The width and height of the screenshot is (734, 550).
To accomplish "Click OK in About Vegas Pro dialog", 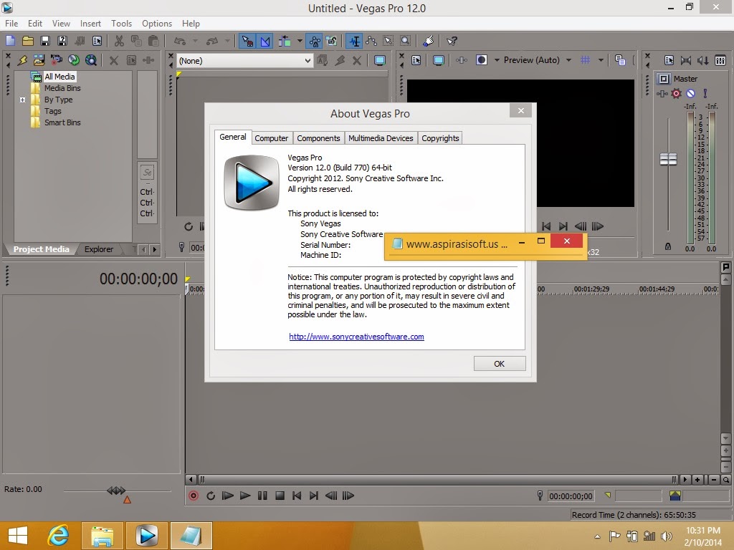I will [x=500, y=364].
